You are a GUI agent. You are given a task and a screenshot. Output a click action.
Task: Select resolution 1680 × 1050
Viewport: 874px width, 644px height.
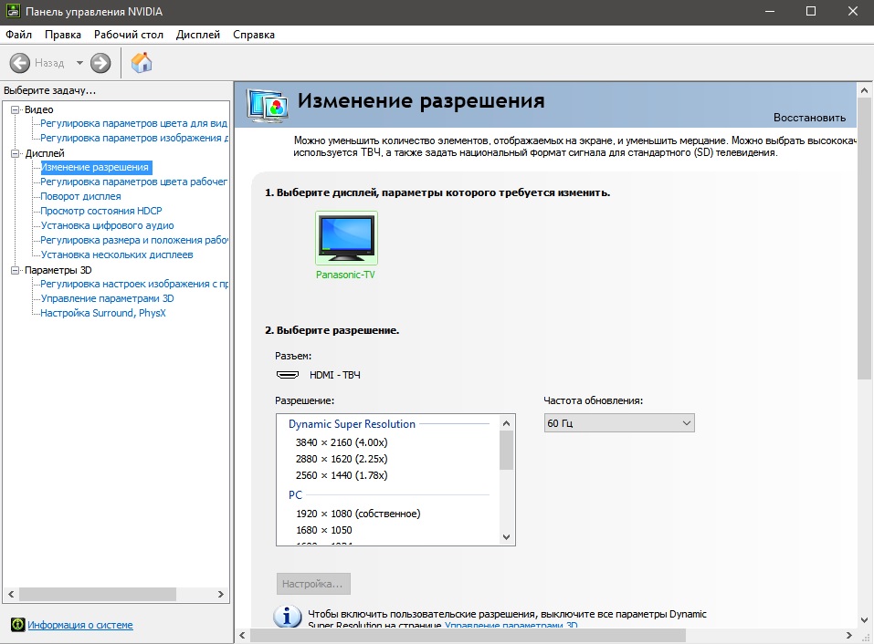[x=324, y=530]
